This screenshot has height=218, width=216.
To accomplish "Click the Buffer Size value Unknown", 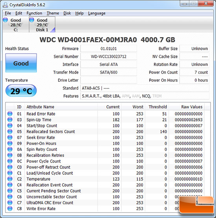I will tap(194, 49).
